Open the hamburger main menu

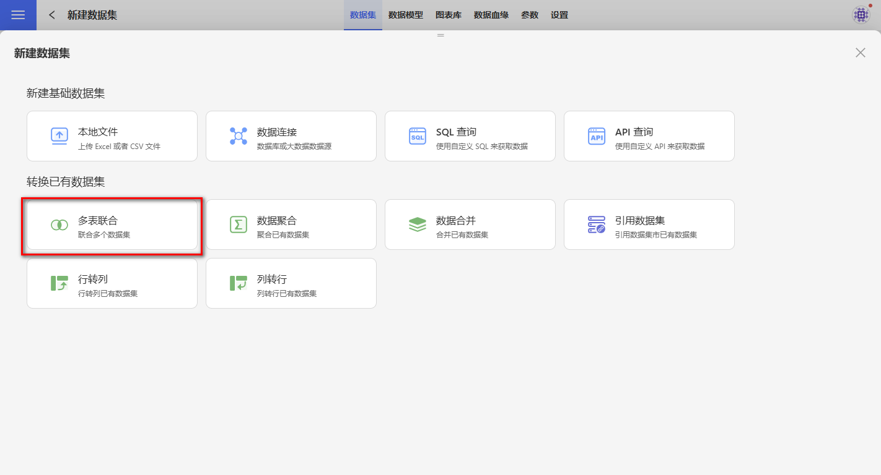[x=18, y=15]
